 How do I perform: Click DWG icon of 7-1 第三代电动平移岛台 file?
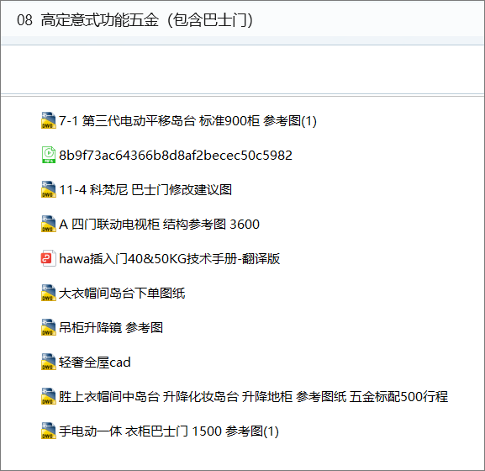[x=49, y=120]
